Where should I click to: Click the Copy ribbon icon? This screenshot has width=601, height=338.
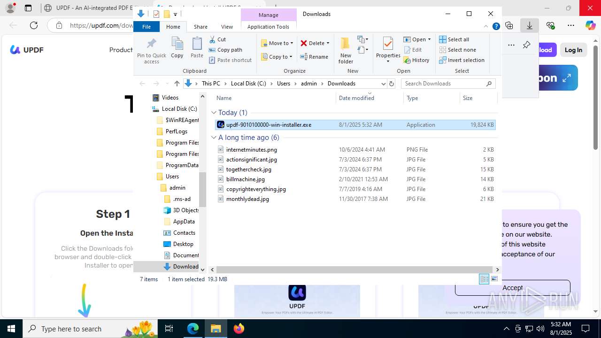click(177, 47)
